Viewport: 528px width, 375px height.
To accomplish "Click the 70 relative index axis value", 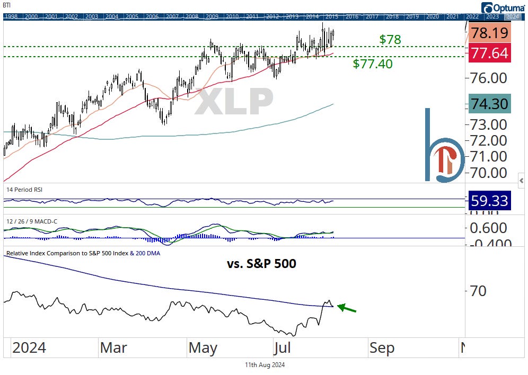I will click(478, 291).
